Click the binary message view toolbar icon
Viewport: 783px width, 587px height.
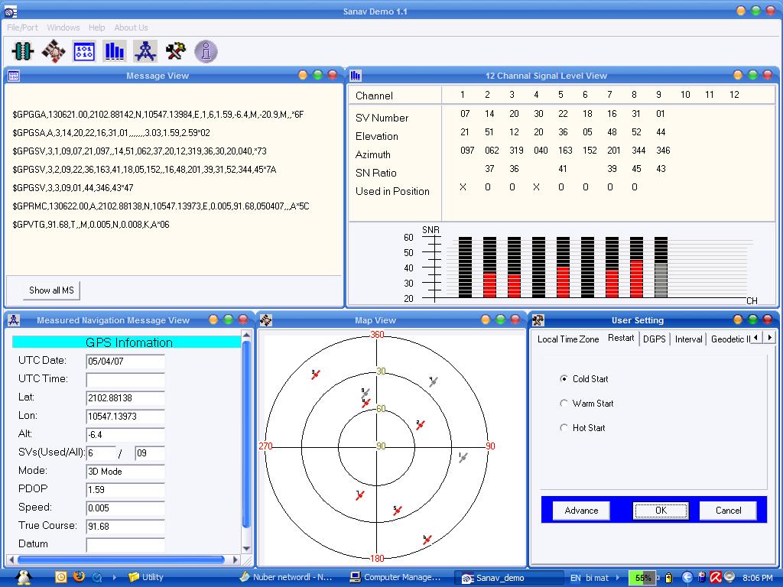point(84,51)
